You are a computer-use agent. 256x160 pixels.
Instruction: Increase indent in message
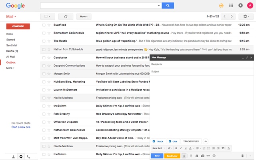(x=218, y=148)
